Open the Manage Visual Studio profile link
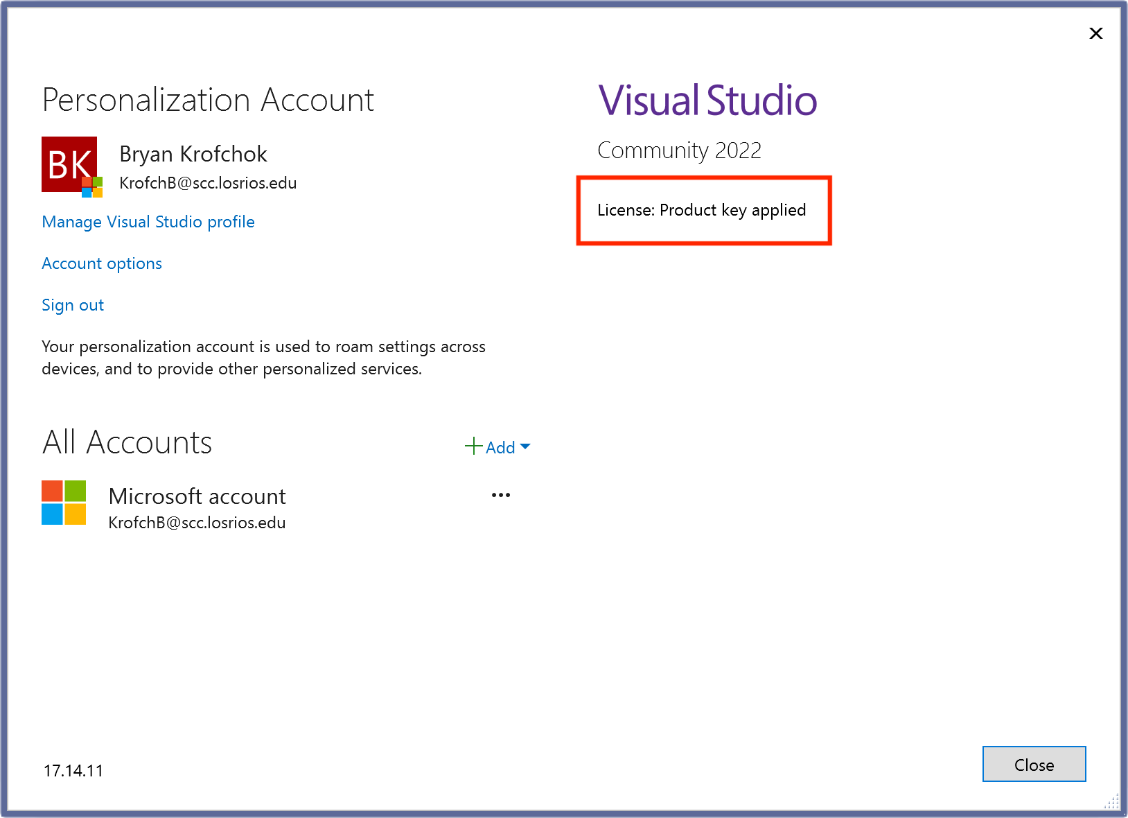This screenshot has height=818, width=1128. [x=148, y=222]
